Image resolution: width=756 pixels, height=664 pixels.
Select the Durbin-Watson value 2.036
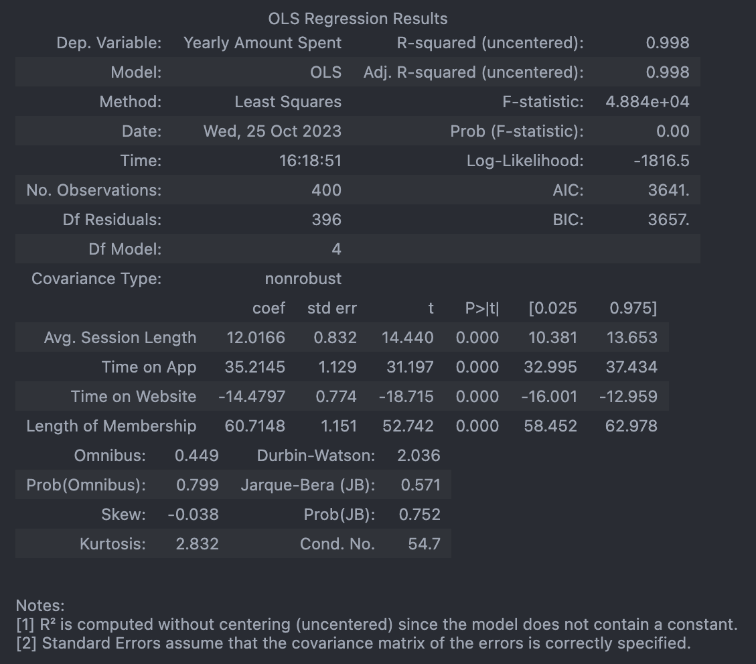click(419, 456)
